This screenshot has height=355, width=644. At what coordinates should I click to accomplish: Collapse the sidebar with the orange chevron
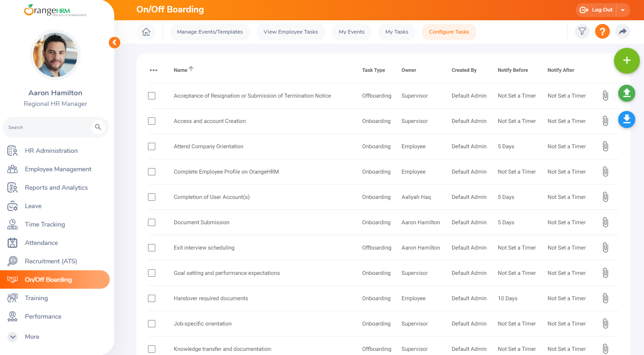pyautogui.click(x=114, y=43)
